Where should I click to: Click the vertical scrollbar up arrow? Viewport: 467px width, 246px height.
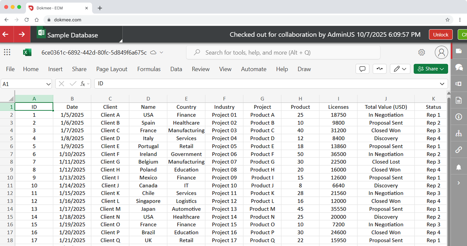(x=449, y=93)
